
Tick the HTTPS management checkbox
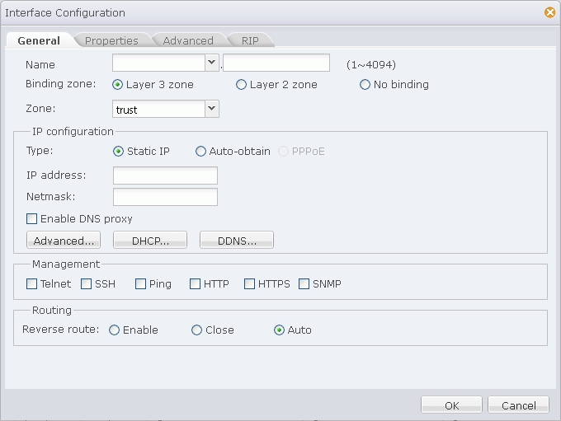[x=249, y=284]
